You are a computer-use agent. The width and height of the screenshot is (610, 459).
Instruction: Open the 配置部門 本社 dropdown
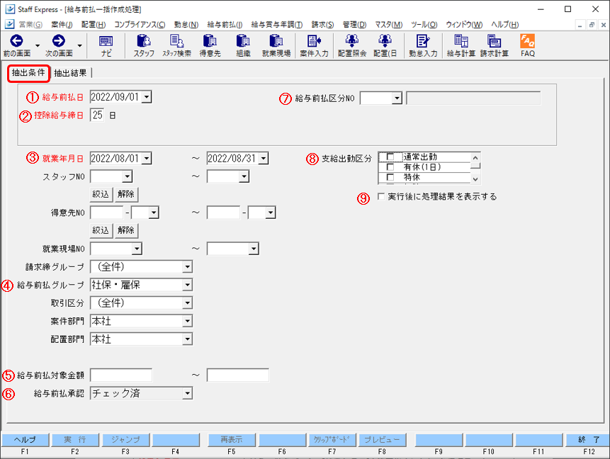pos(188,339)
